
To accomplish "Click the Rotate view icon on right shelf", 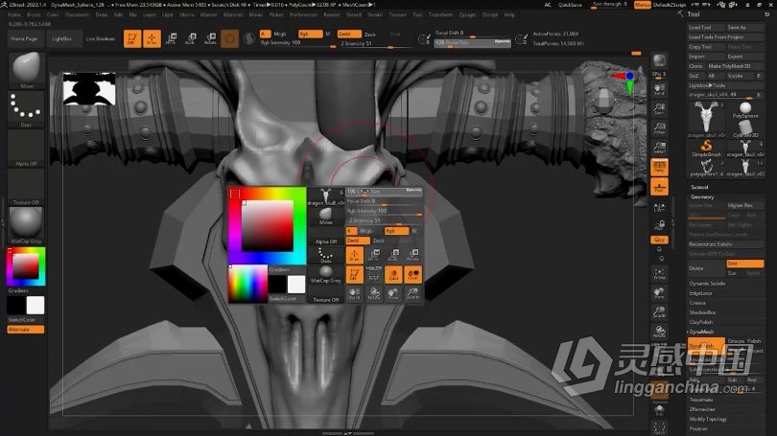I will click(659, 332).
